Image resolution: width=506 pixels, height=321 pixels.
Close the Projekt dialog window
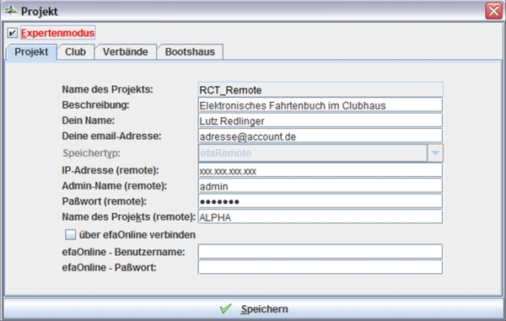point(493,11)
